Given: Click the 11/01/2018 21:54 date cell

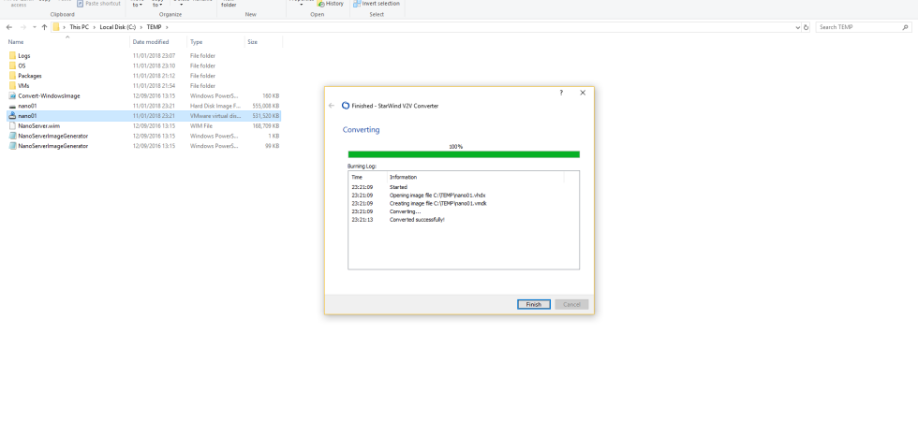Looking at the screenshot, I should pyautogui.click(x=154, y=85).
